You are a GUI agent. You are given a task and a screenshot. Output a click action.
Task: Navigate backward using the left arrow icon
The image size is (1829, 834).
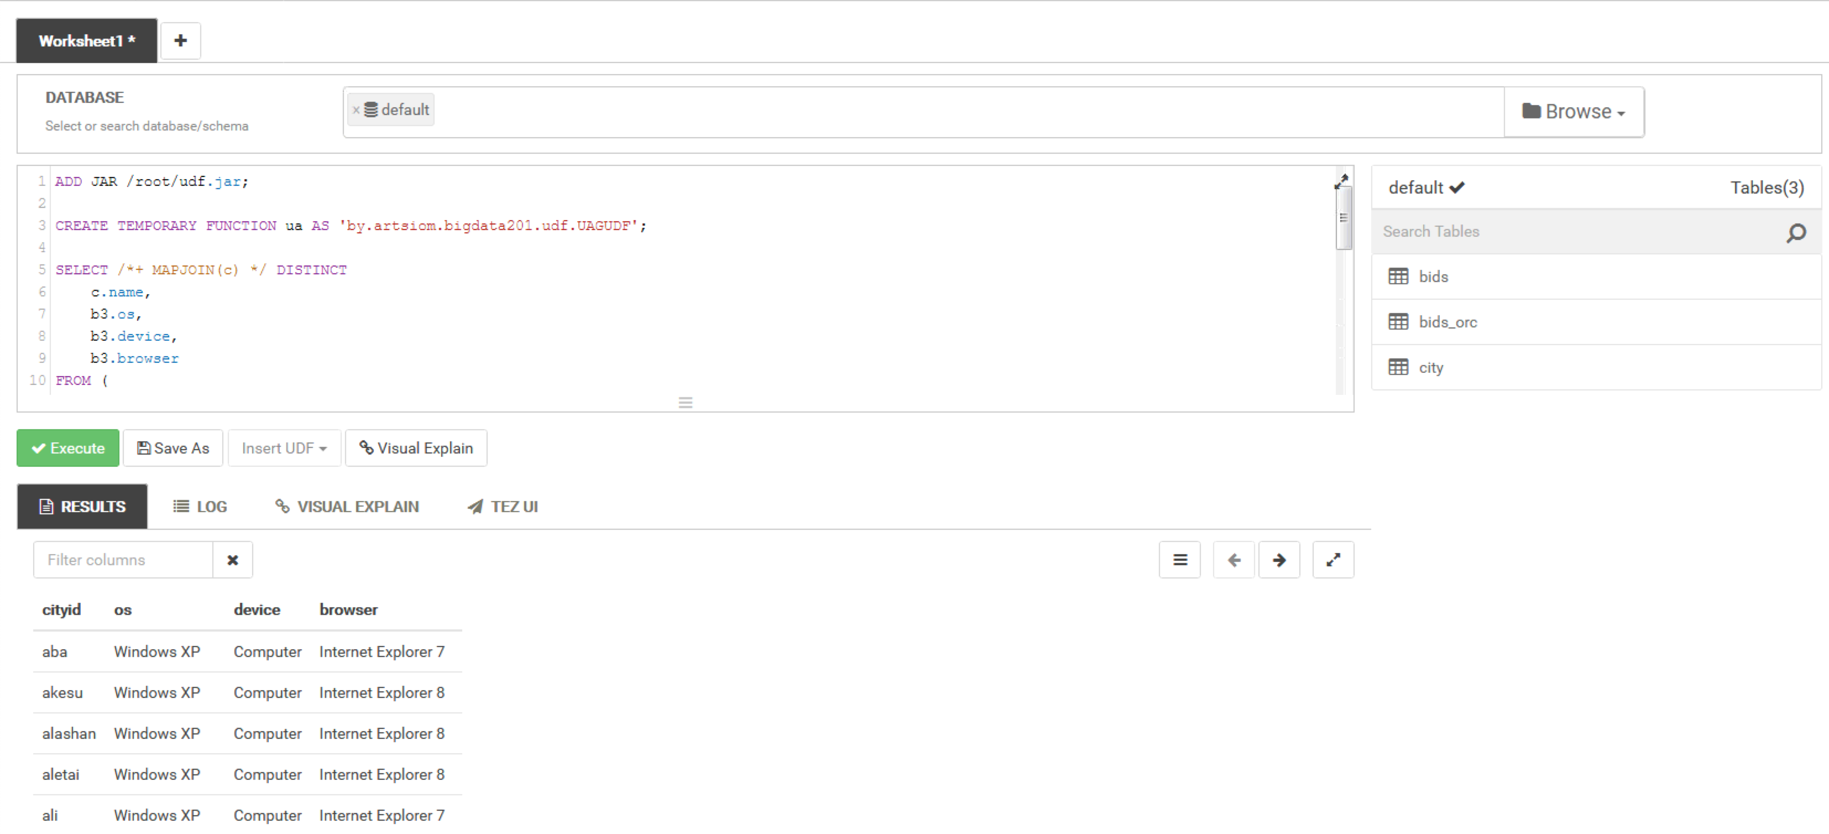pyautogui.click(x=1233, y=560)
